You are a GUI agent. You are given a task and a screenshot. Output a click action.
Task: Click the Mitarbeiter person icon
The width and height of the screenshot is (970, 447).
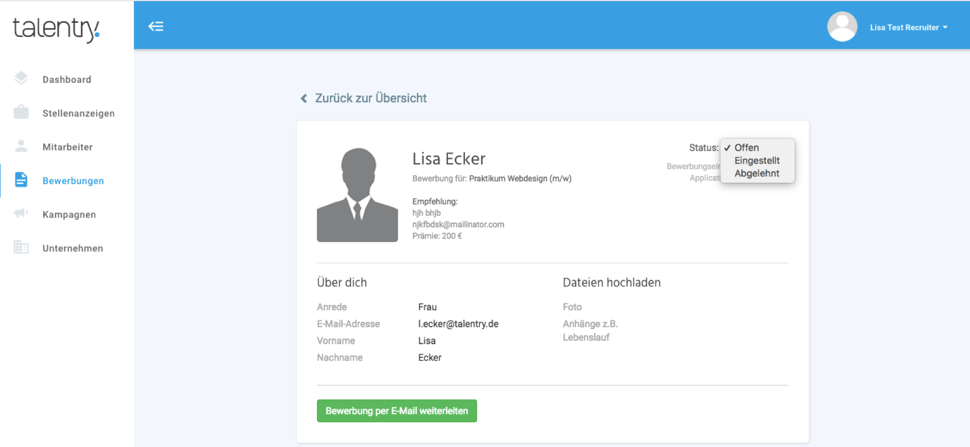(21, 146)
